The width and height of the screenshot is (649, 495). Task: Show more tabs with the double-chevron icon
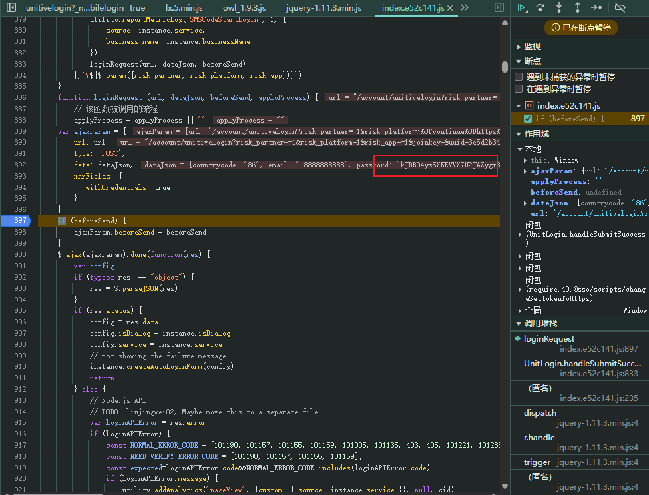click(x=465, y=7)
